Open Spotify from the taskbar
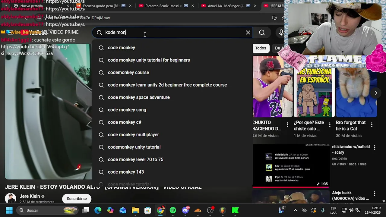Image resolution: width=386 pixels, height=217 pixels. point(173,210)
